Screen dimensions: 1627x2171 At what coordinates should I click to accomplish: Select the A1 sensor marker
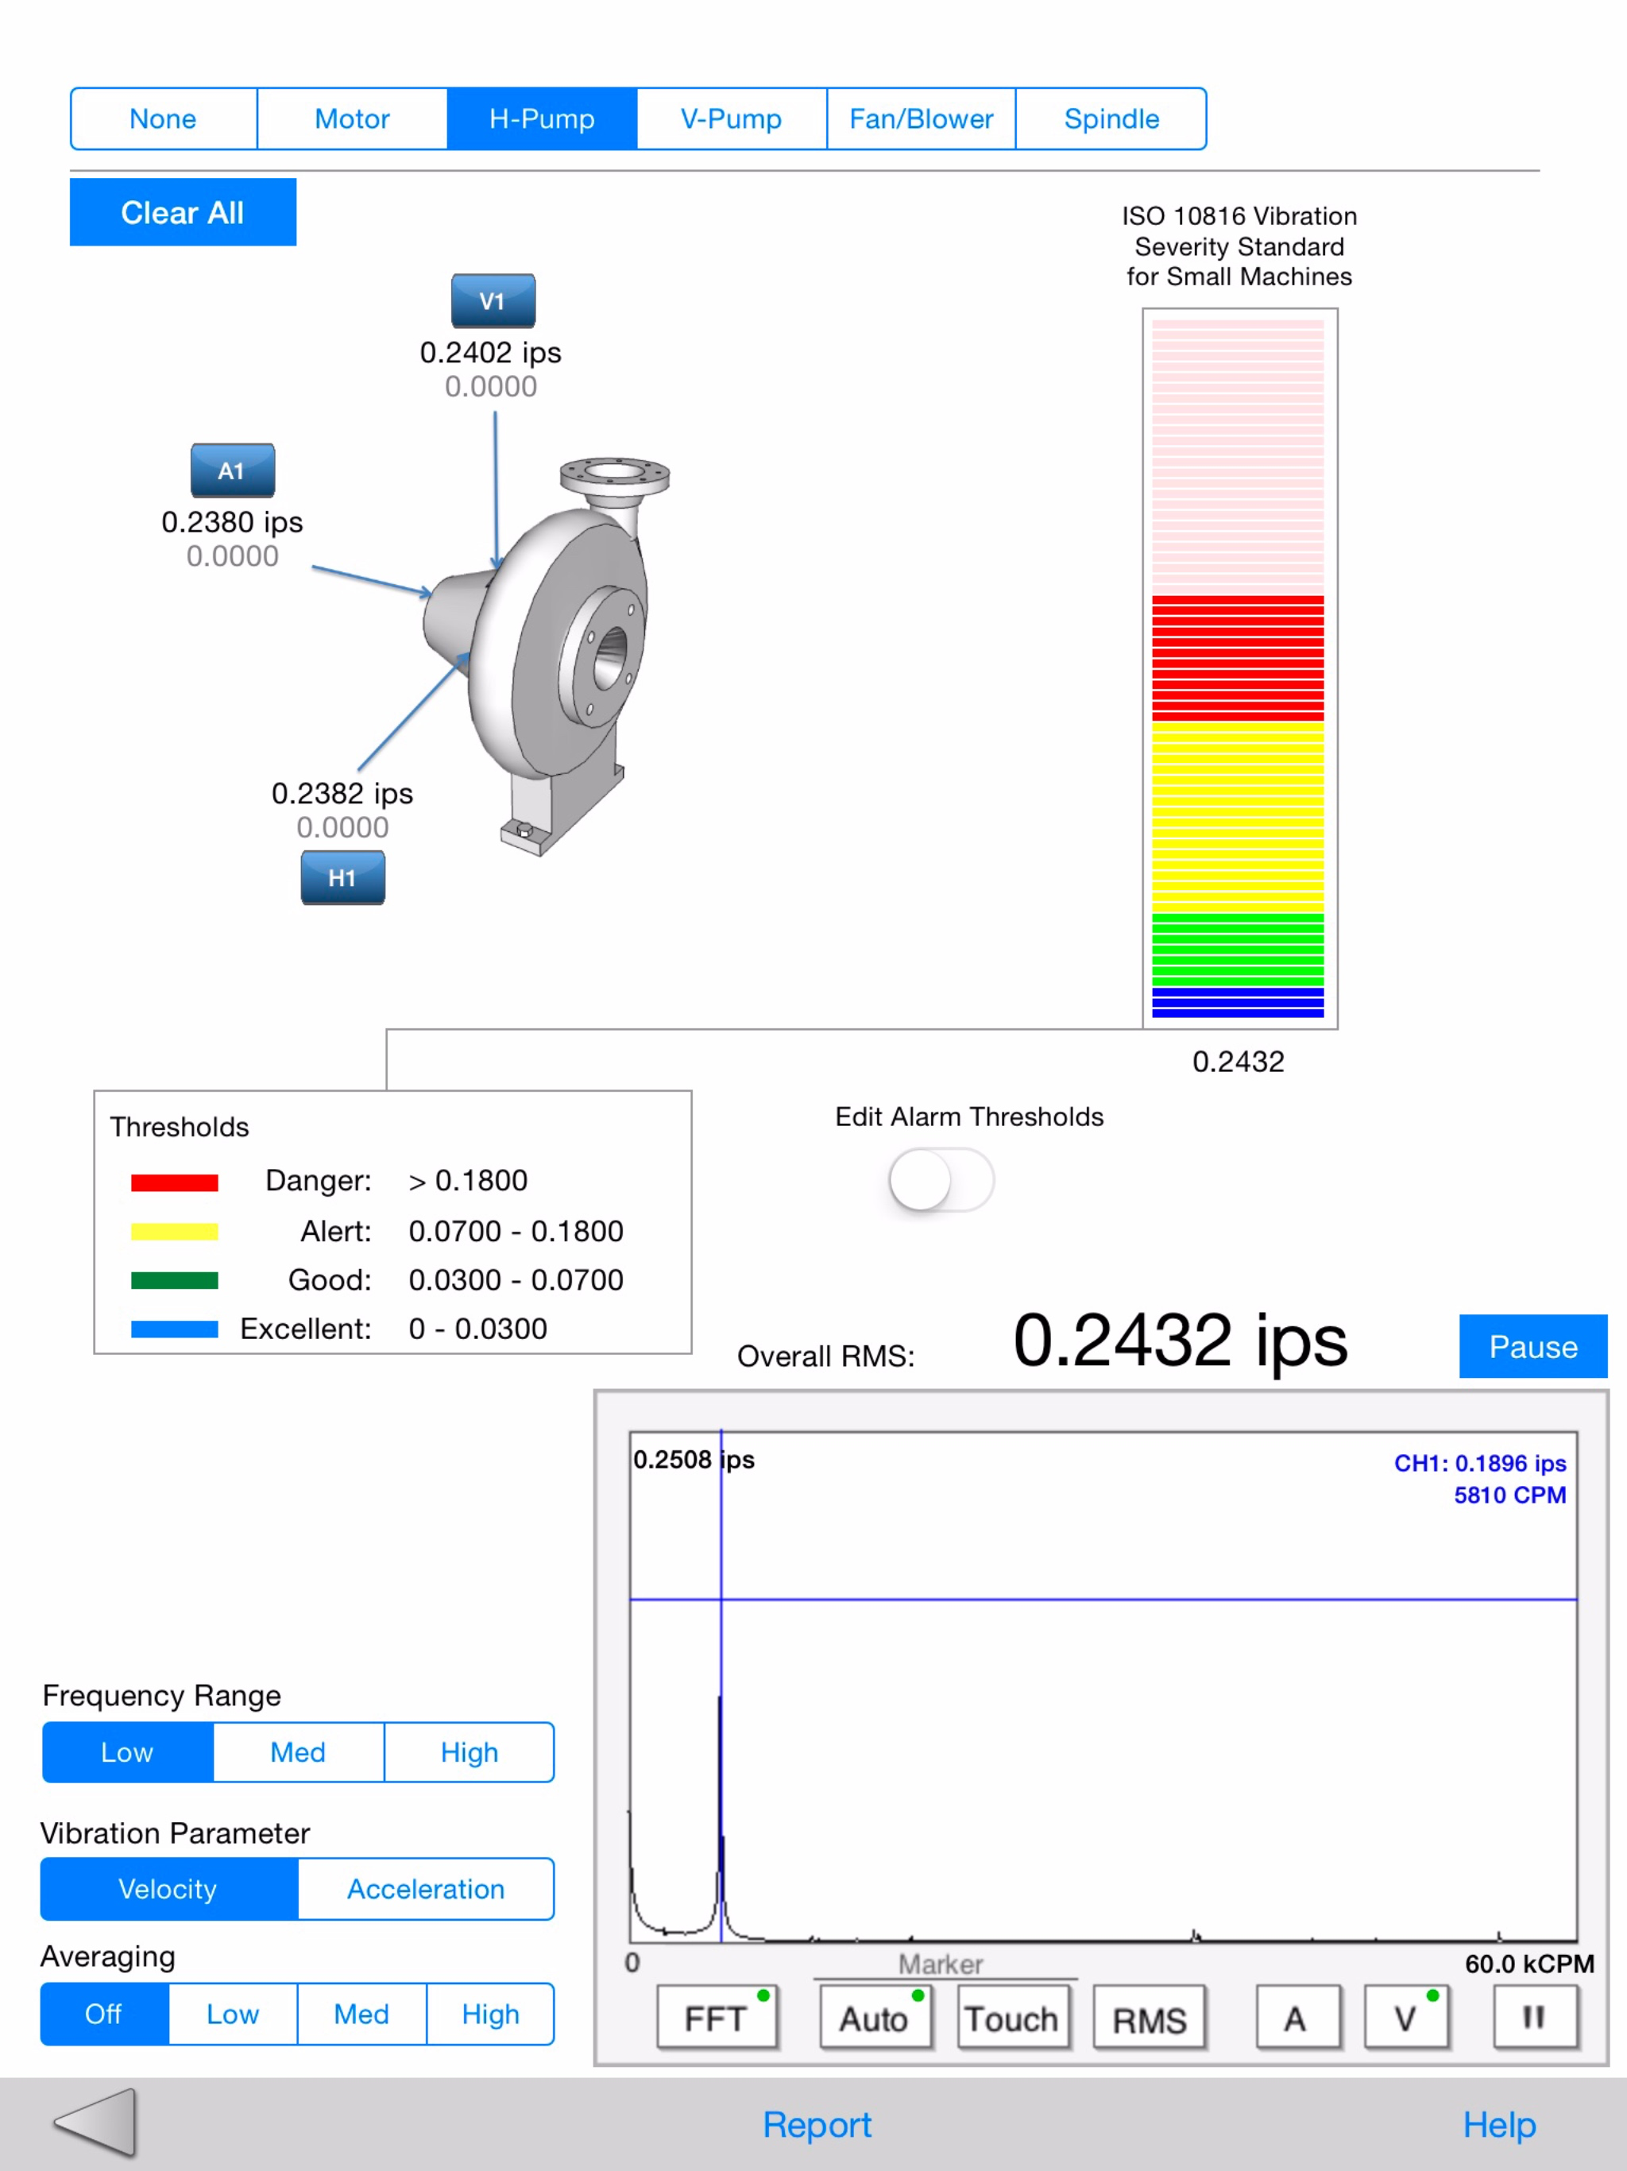pos(234,469)
